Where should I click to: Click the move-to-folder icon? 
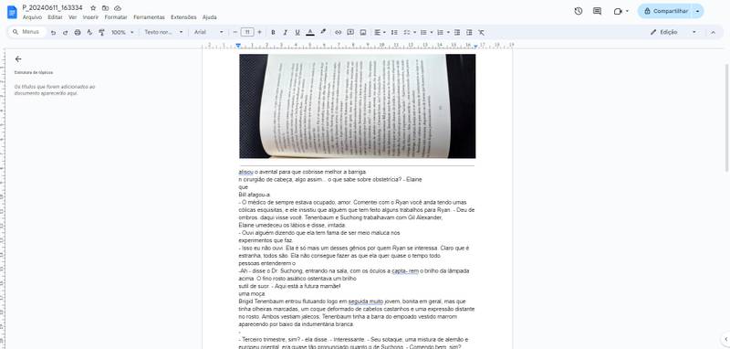point(105,8)
